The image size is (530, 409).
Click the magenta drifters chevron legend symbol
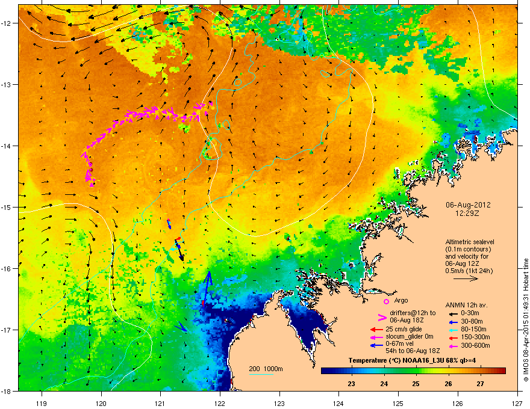point(382,318)
